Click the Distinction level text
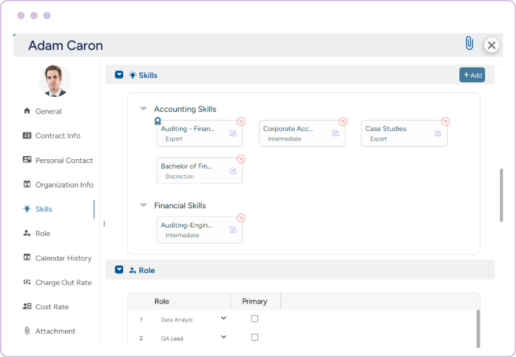 pyautogui.click(x=179, y=176)
